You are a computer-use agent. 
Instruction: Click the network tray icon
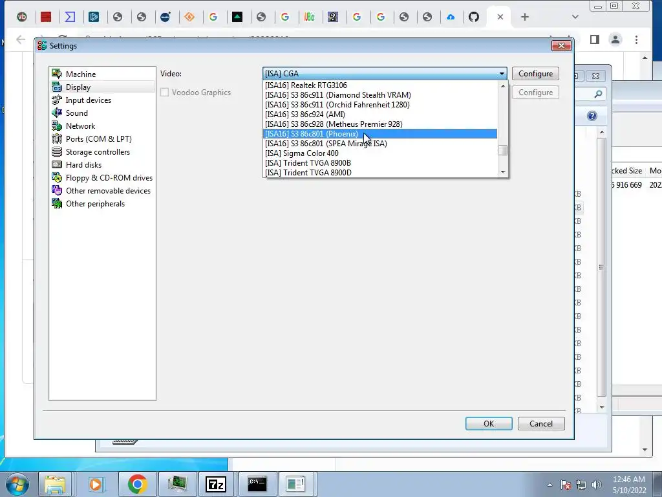tap(581, 485)
